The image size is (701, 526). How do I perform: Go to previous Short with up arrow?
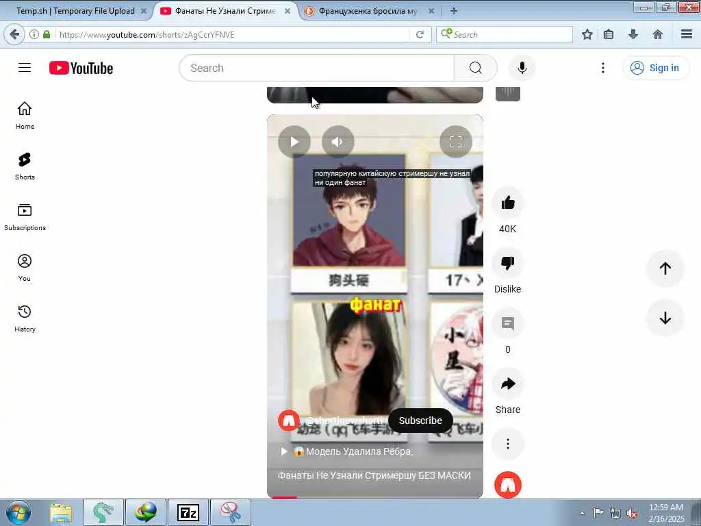coord(665,268)
